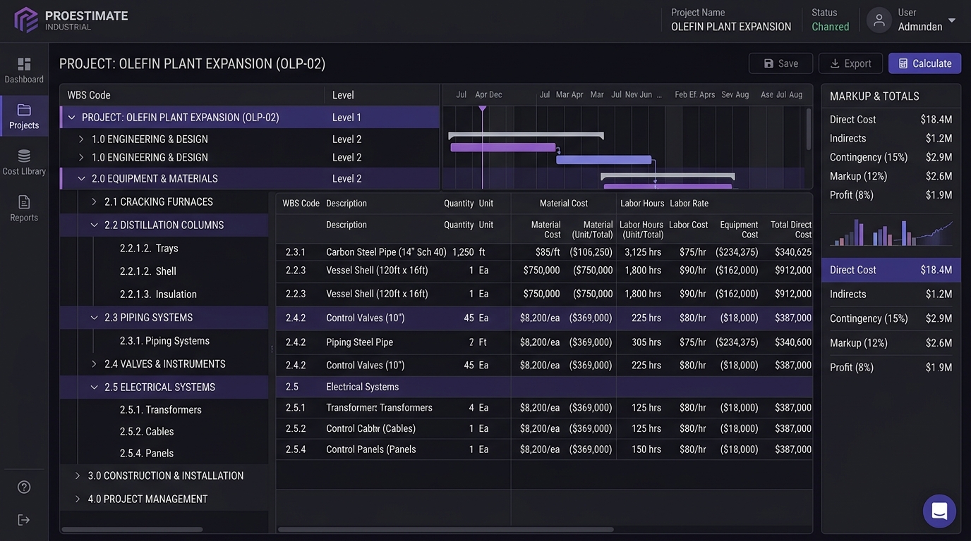Open the Reports document icon
The image size is (971, 541).
[24, 202]
